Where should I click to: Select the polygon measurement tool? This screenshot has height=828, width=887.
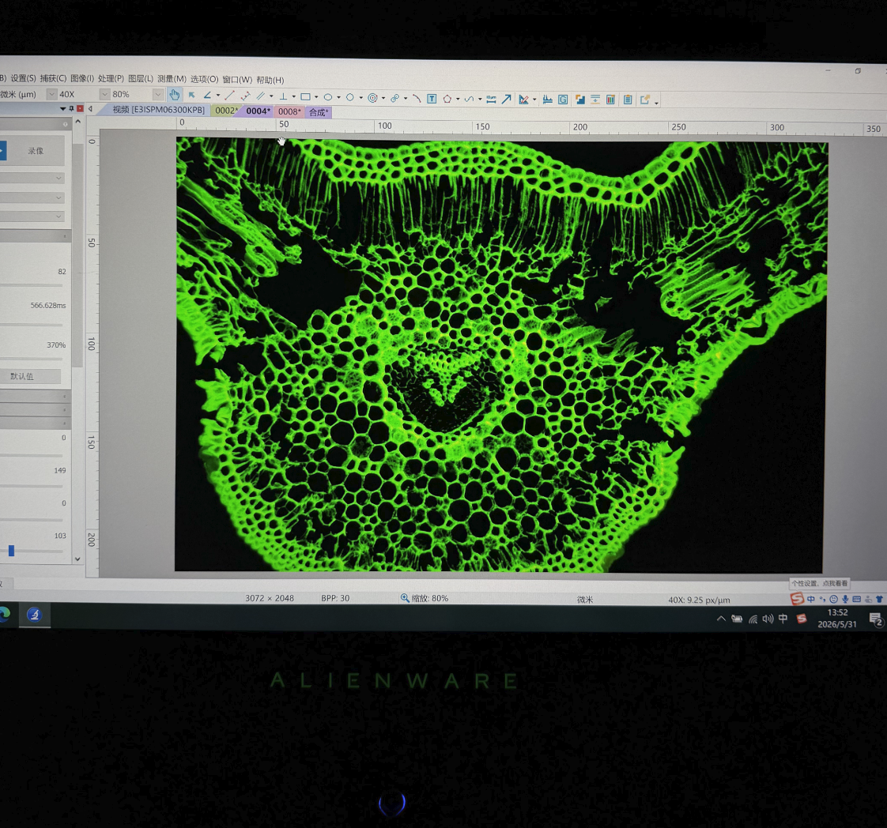point(447,99)
